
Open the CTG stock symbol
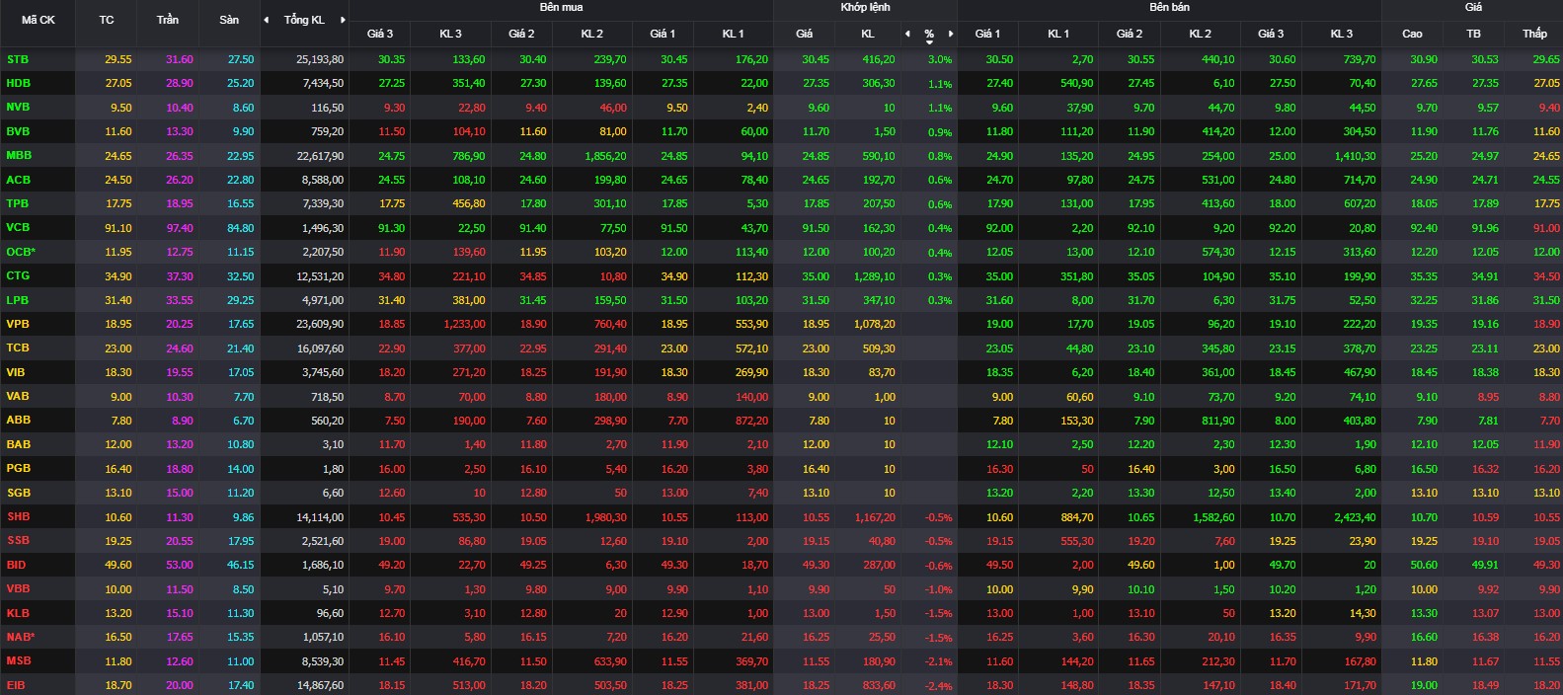click(x=18, y=275)
